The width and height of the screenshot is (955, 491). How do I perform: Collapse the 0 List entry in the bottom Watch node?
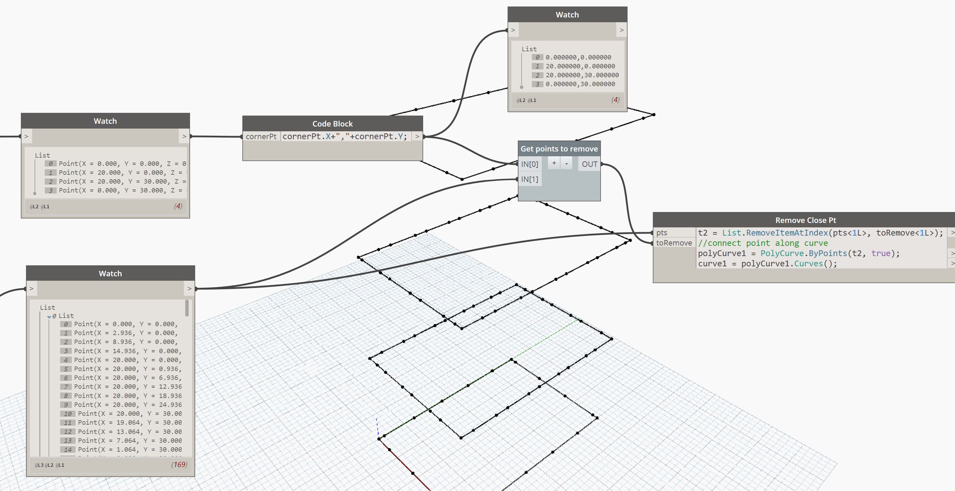(x=49, y=317)
